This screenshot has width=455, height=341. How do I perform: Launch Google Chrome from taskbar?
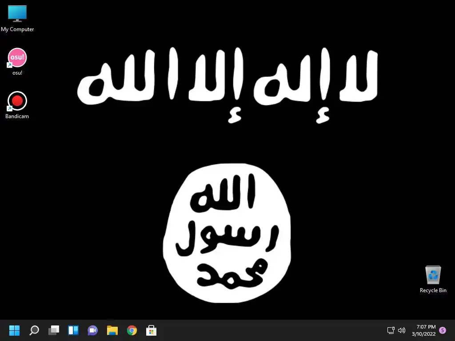[x=132, y=330]
